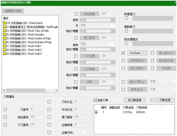Viewport: 177px width, 136px height.
Task: Click the 从刀库选择 button
Action: coord(135,100)
